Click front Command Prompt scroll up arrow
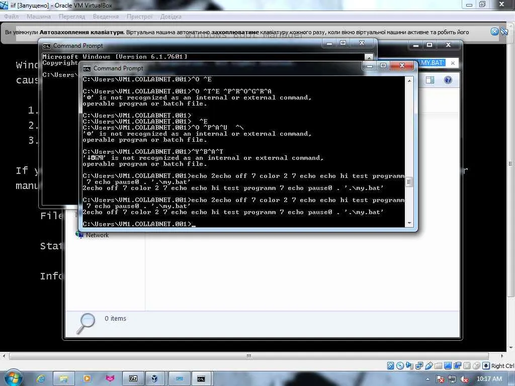 (x=409, y=80)
